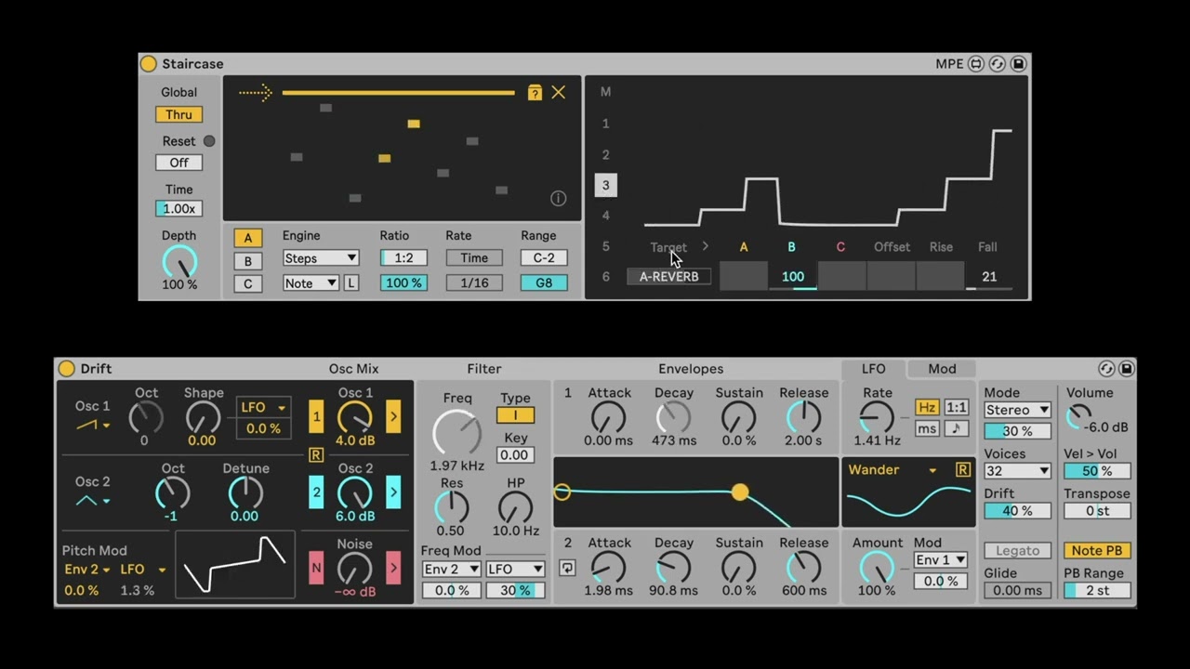This screenshot has width=1190, height=669.
Task: Click the Osc 1 filter routing arrow
Action: point(393,417)
